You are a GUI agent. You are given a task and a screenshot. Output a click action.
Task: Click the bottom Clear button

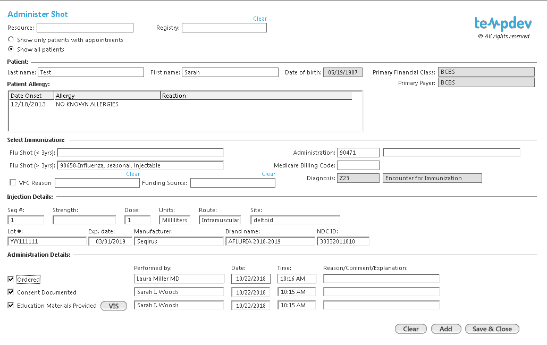(410, 329)
